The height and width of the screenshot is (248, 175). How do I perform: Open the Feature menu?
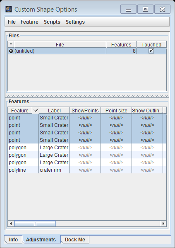(x=29, y=22)
